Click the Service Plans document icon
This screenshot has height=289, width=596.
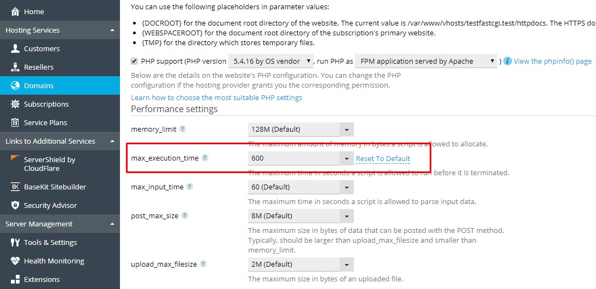click(x=15, y=122)
